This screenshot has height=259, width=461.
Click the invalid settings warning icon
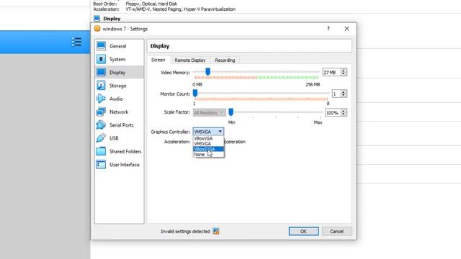(216, 232)
